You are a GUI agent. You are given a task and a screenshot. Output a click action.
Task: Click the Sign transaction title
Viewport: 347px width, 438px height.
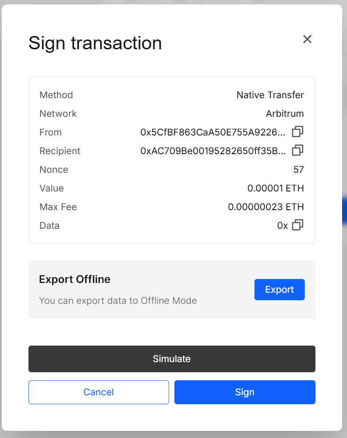point(95,43)
